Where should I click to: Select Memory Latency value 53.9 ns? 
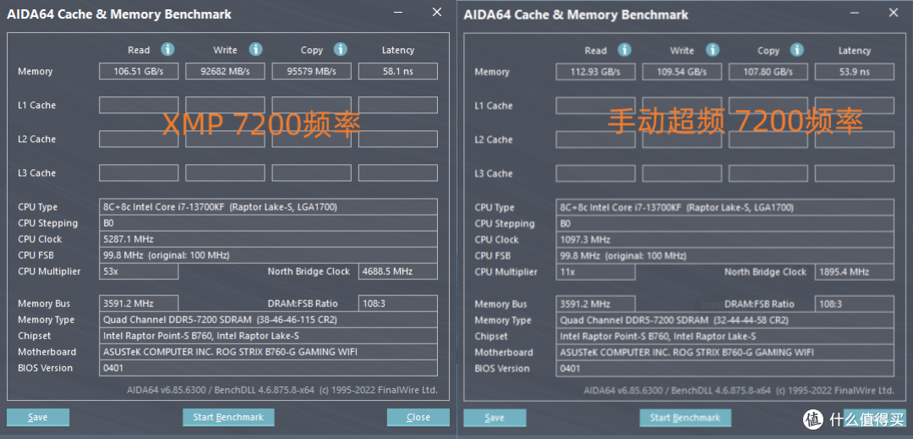pyautogui.click(x=854, y=72)
